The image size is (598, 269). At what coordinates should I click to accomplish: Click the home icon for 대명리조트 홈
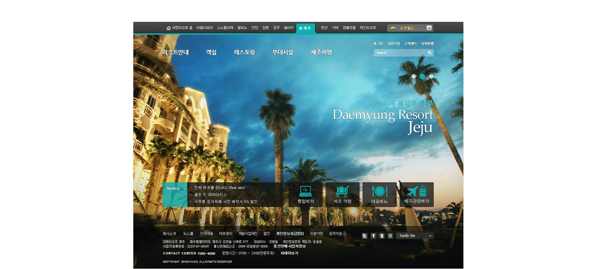(169, 28)
